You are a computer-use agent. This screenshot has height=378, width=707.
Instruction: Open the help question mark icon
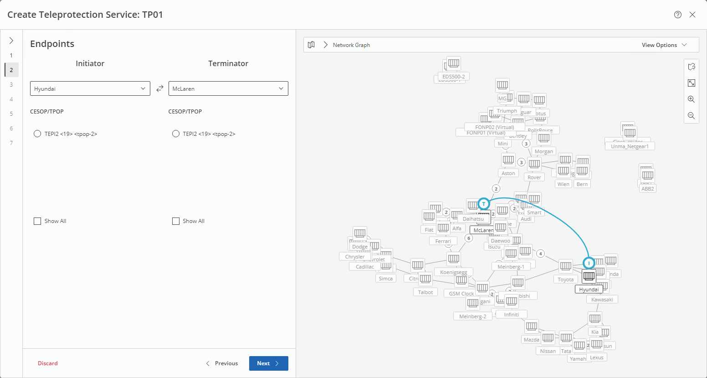678,15
